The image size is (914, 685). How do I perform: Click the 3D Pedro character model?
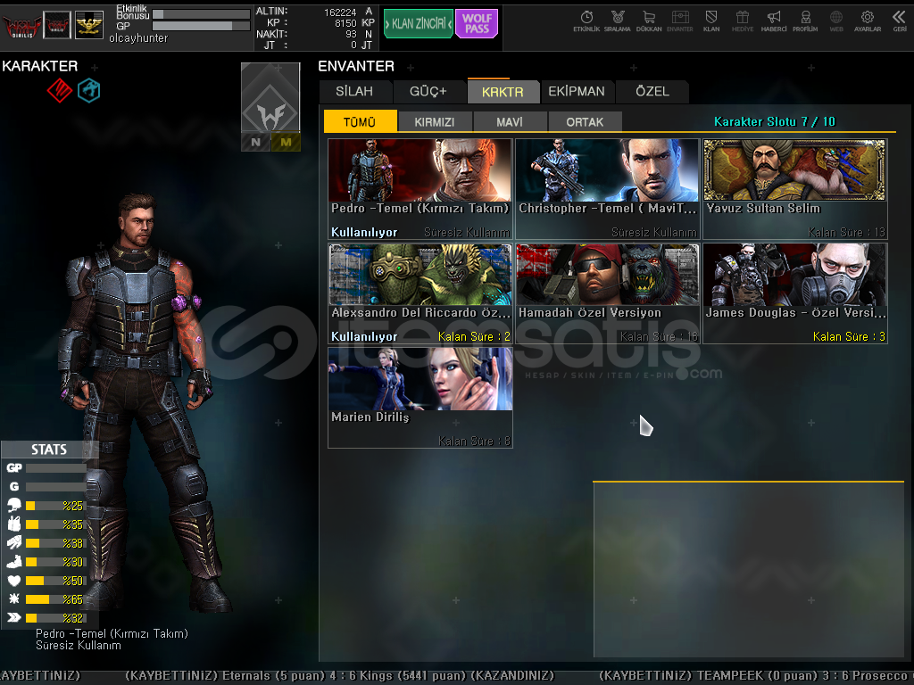click(x=138, y=402)
